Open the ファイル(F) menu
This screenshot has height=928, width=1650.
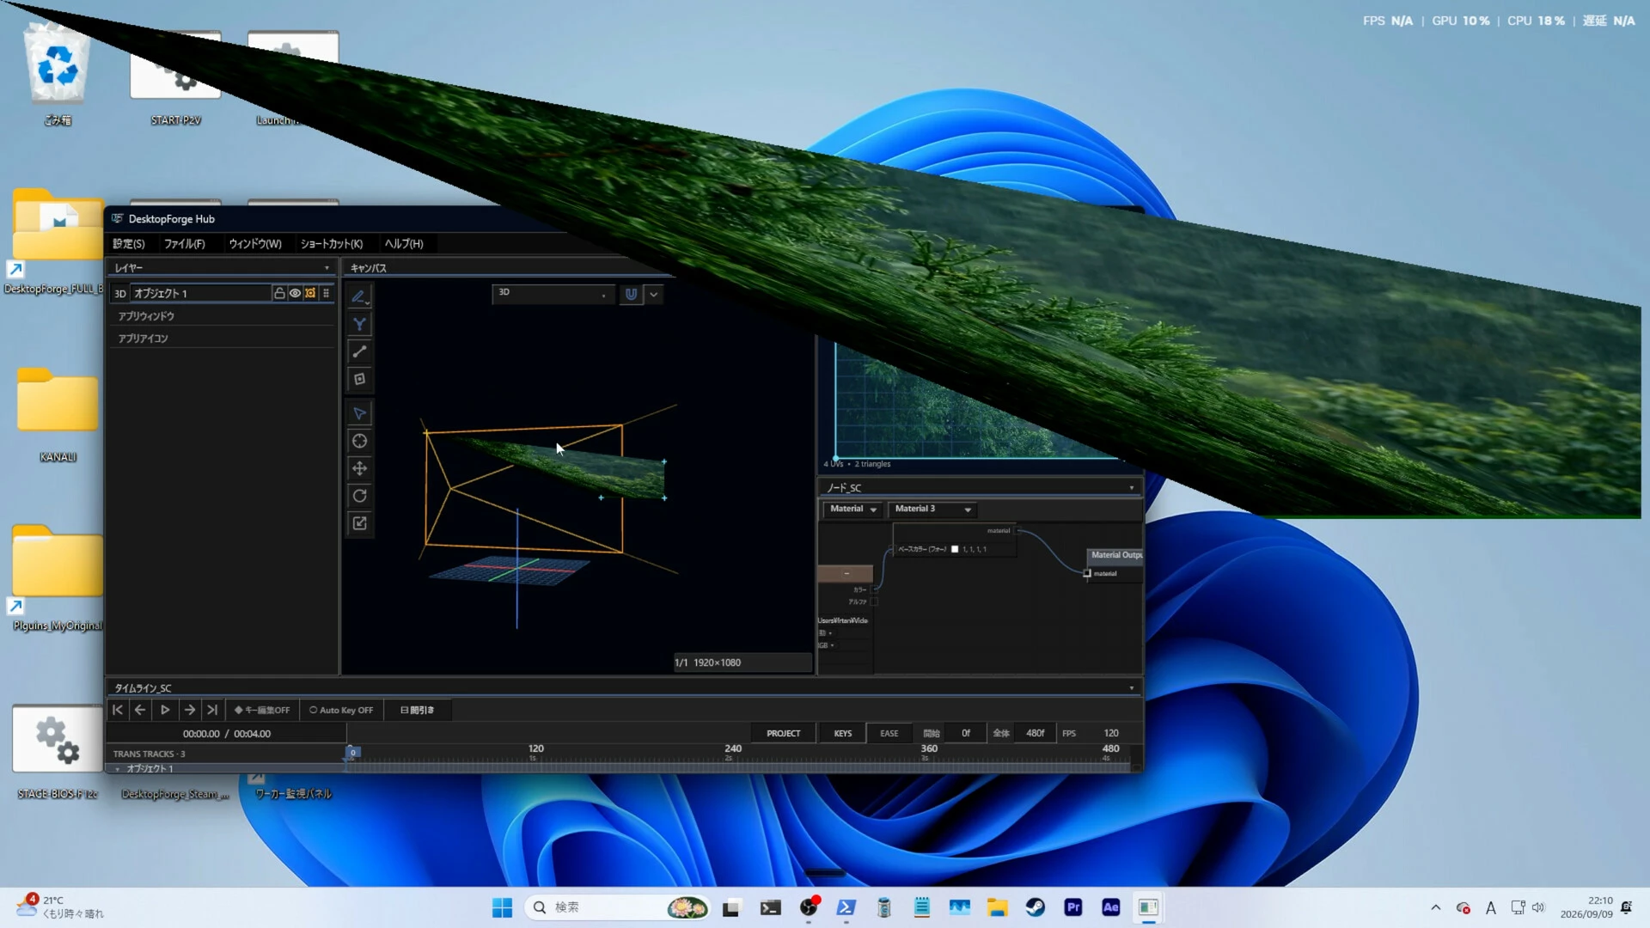(185, 244)
